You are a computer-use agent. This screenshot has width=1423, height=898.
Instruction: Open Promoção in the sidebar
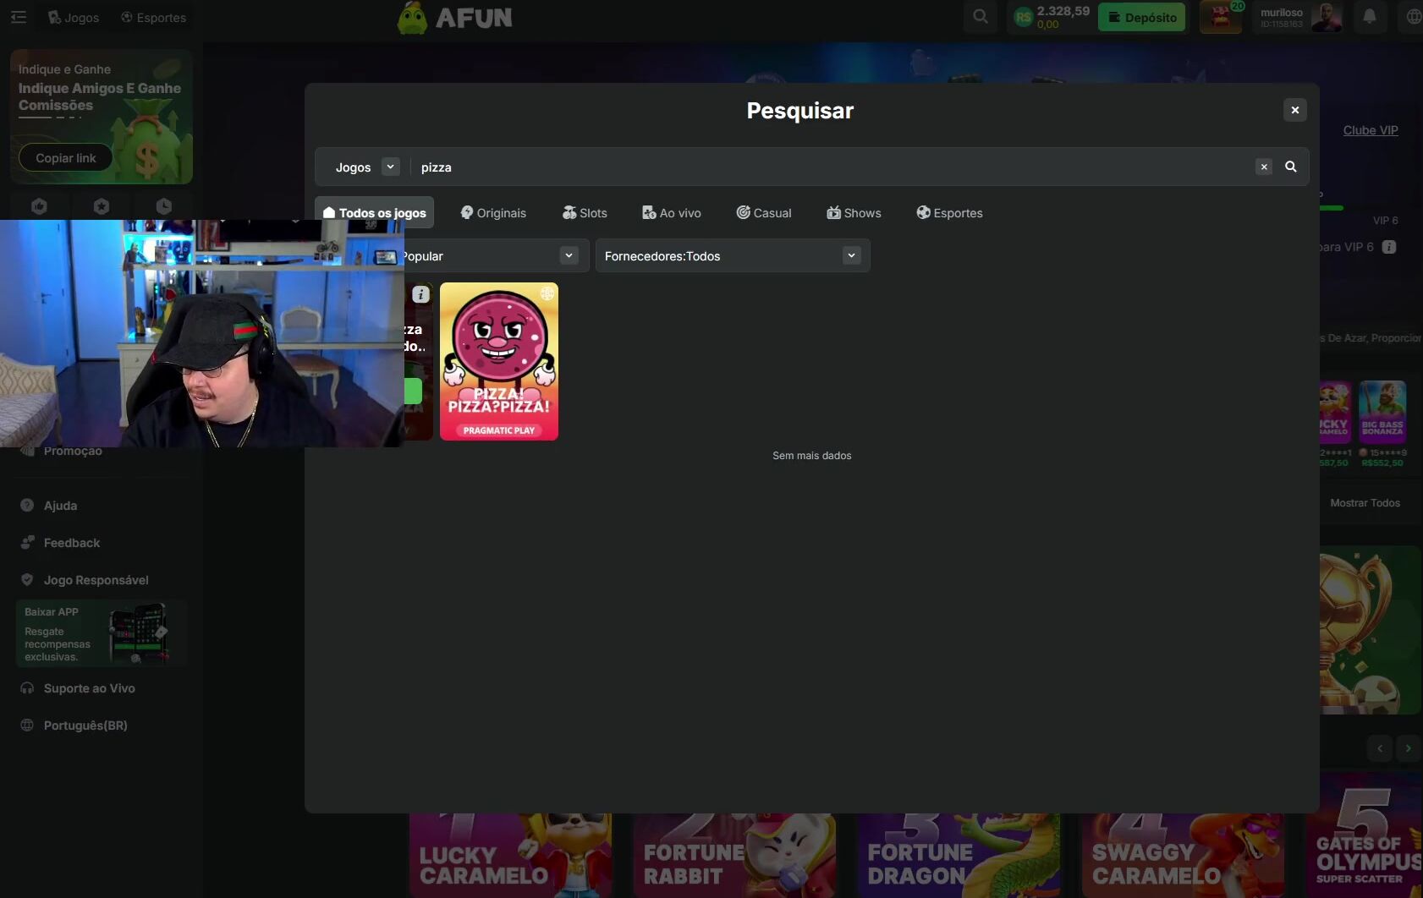pyautogui.click(x=73, y=451)
